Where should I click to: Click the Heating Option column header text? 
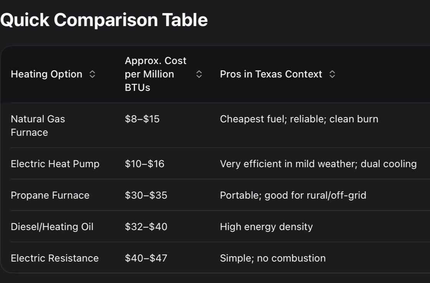coord(46,74)
